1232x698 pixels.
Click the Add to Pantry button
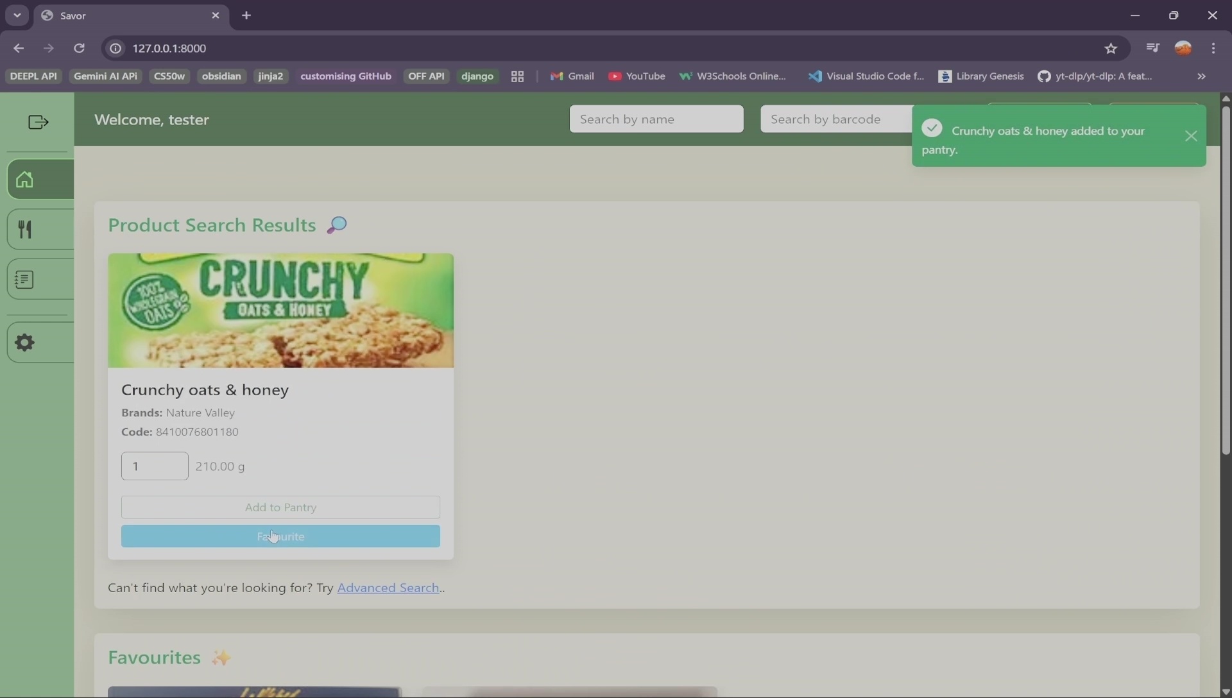[280, 507]
